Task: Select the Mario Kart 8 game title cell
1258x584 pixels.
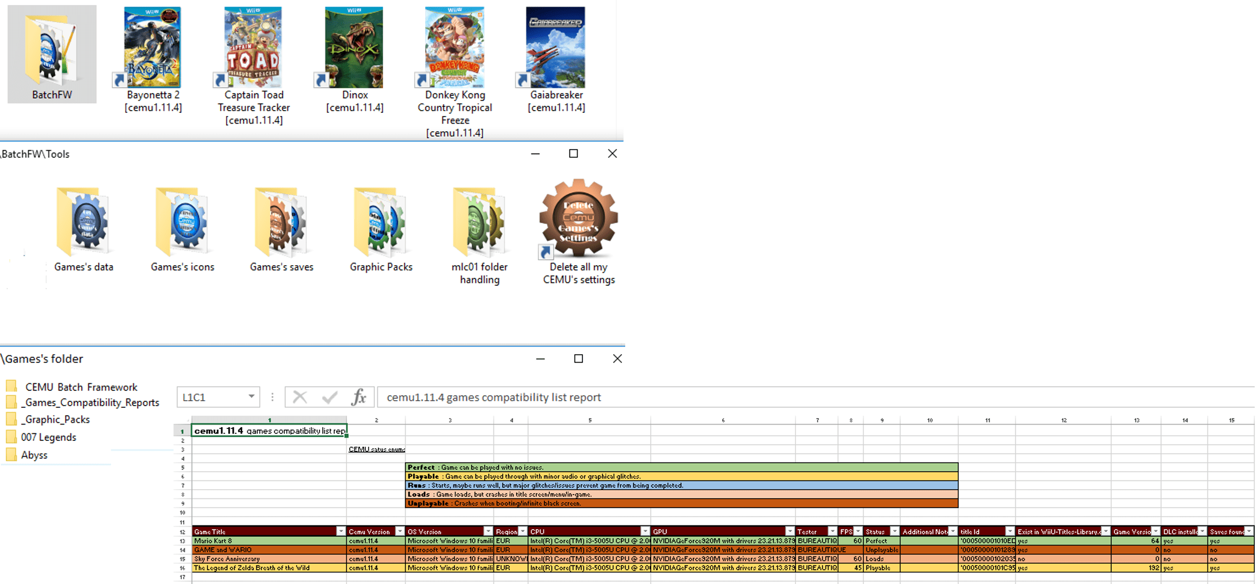Action: click(x=269, y=541)
